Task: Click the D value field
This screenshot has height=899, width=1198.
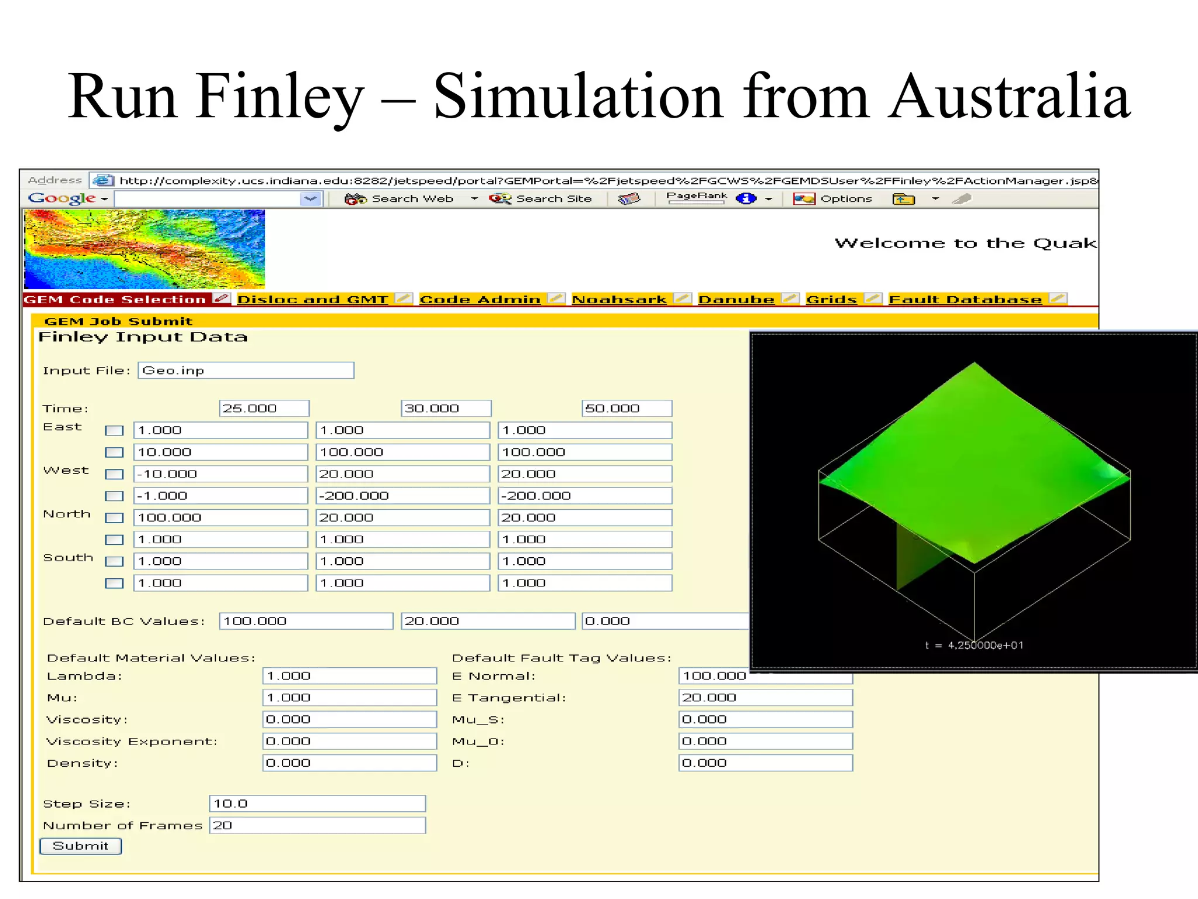Action: [x=766, y=763]
